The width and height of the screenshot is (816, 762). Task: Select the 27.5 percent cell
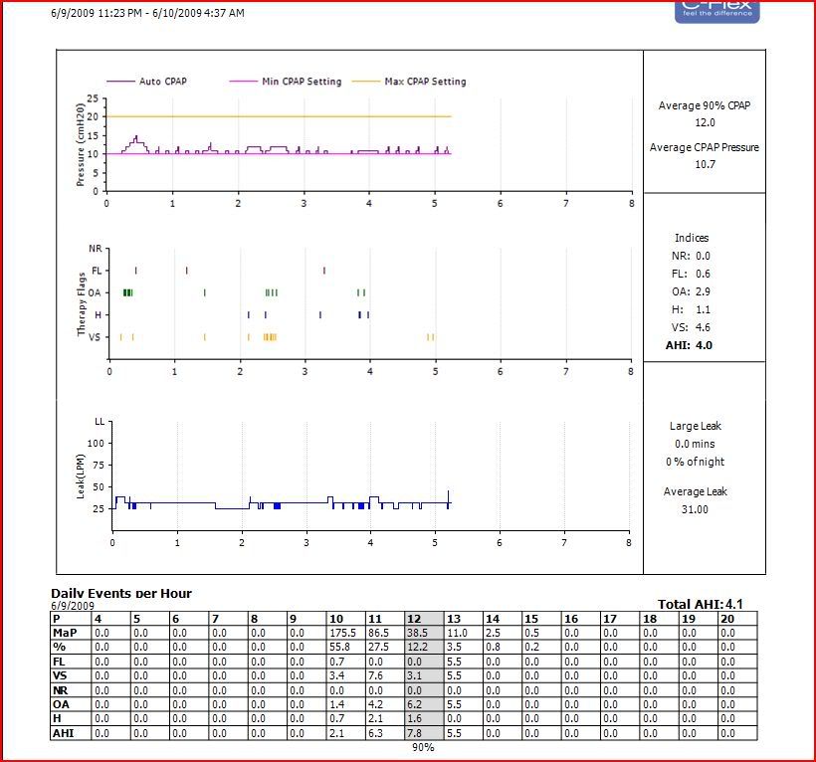tap(385, 647)
